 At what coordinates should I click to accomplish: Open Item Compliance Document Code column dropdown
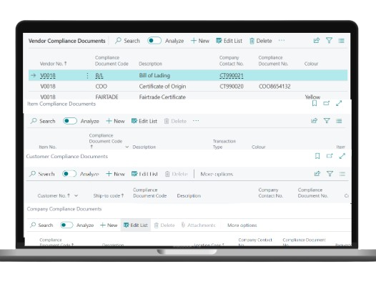coord(127,147)
